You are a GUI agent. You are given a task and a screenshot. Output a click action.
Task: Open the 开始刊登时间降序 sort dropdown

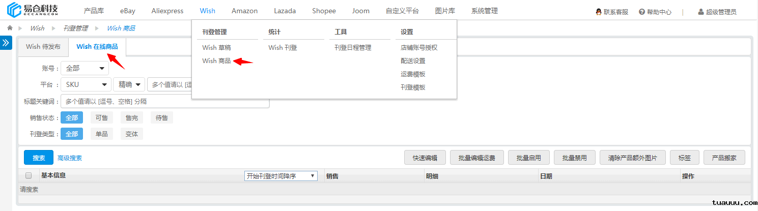[x=280, y=176]
